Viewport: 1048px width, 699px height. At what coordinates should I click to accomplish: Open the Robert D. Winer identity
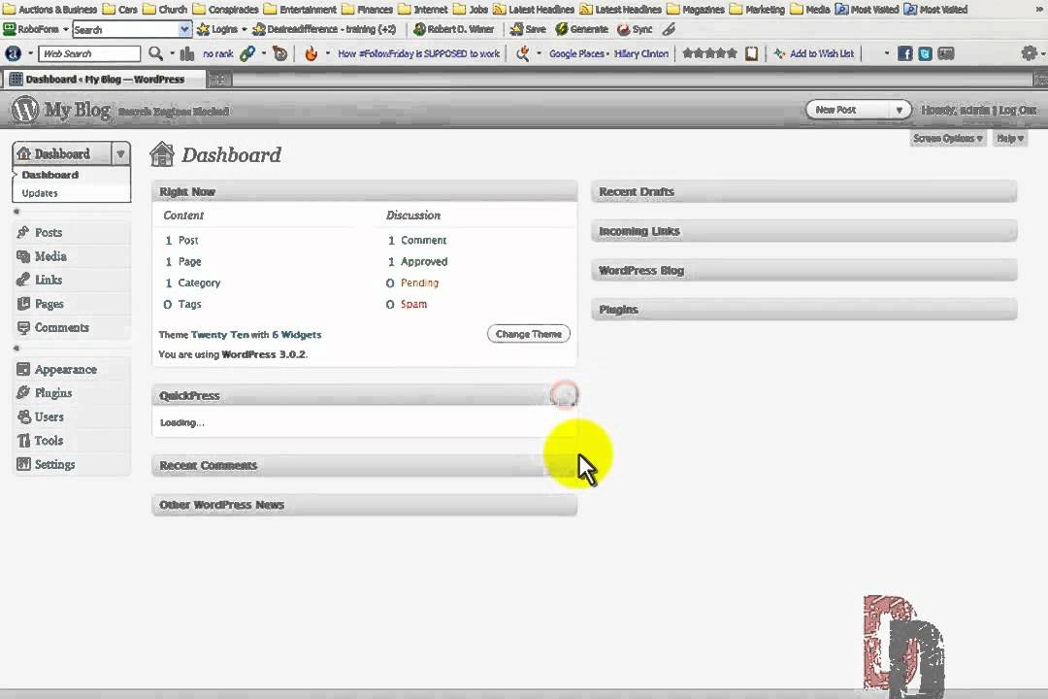454,29
